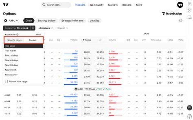Click the TradingView logo at top left

pos(6,5)
